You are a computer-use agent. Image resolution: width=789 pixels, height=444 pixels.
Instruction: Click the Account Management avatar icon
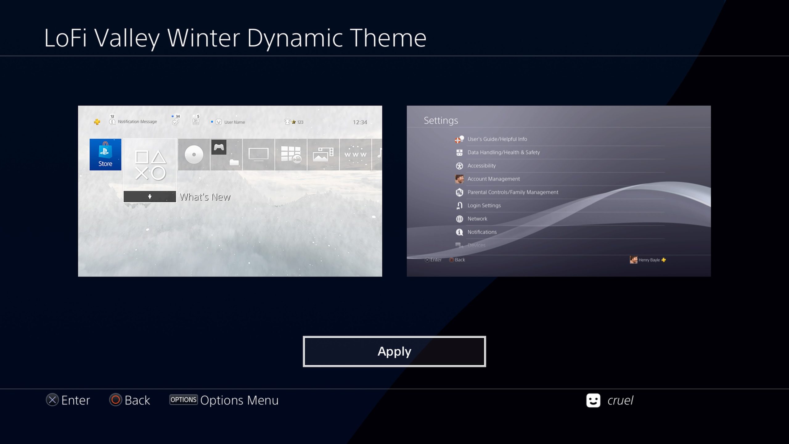coord(459,179)
